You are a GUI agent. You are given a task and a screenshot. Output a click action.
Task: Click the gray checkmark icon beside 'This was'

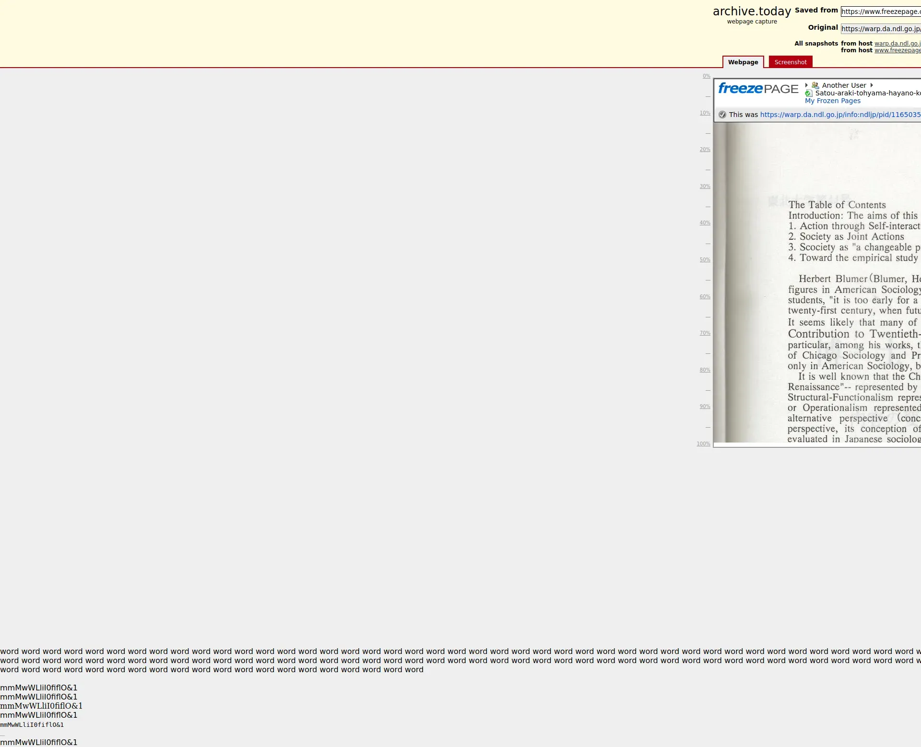(722, 115)
